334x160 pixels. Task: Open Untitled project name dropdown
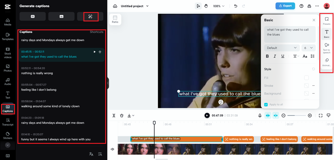(135, 6)
